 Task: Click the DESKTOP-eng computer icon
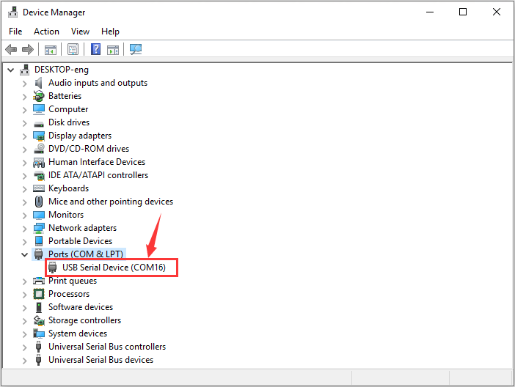pyautogui.click(x=25, y=70)
